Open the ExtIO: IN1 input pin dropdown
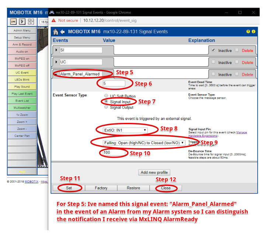 pyautogui.click(x=125, y=130)
